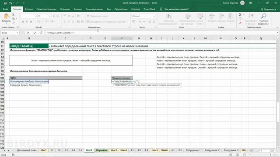Toggle Underline formatting button
280x157 pixels.
[x=31, y=22]
